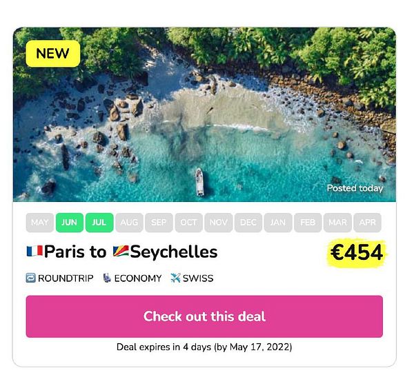Click the €454 price highlight
Viewport: 414px width, 386px height.
point(356,253)
